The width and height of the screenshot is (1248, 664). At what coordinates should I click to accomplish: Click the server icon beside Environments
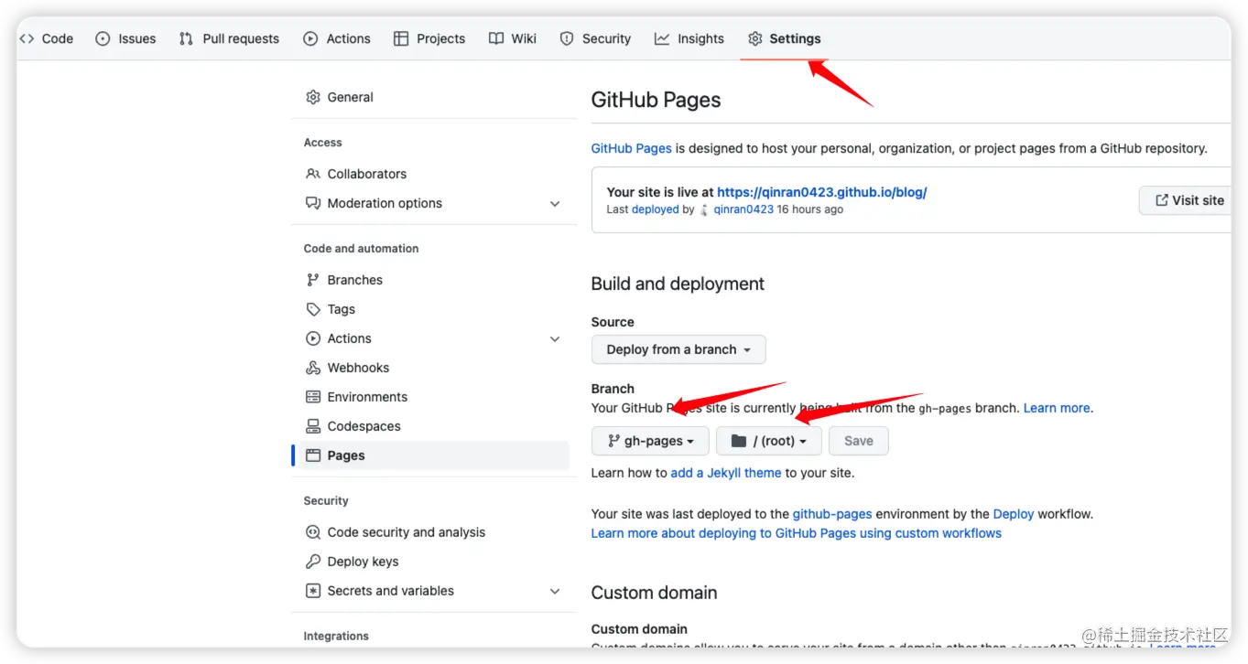[x=313, y=397]
